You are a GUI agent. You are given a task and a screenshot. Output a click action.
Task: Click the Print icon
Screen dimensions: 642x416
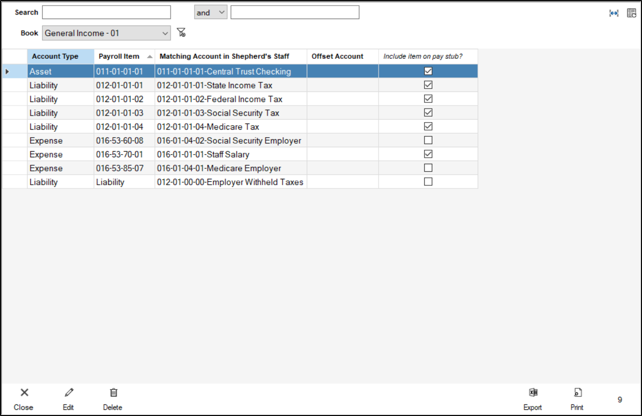(577, 392)
